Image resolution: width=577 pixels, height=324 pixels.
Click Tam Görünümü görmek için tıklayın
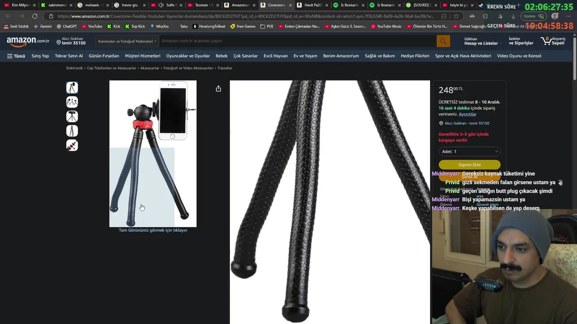[153, 230]
